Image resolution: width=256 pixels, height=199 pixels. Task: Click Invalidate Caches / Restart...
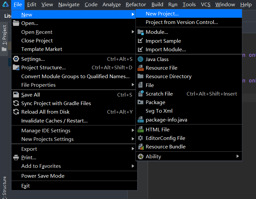coord(55,121)
